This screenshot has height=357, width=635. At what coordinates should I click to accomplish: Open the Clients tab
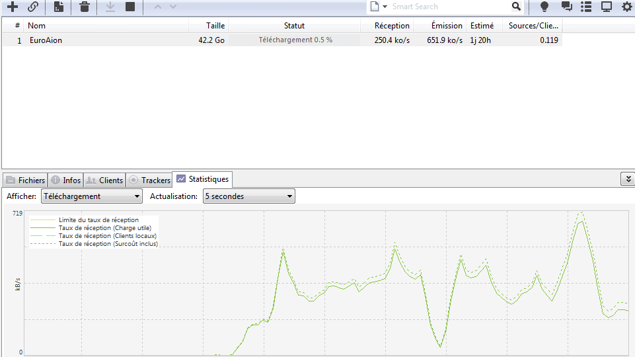104,180
